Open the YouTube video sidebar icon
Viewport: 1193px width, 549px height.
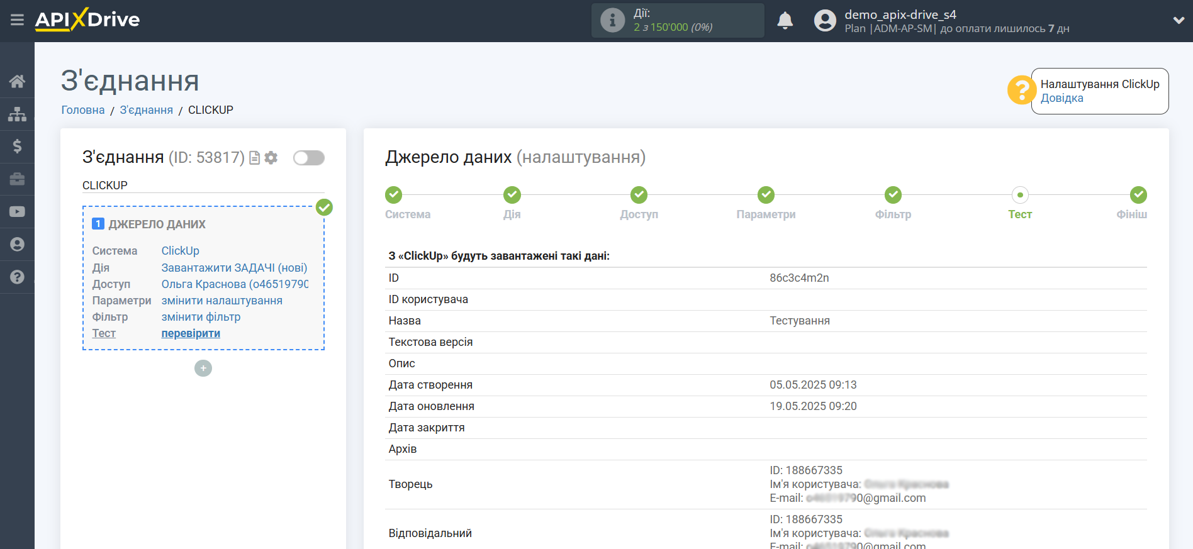(x=17, y=212)
